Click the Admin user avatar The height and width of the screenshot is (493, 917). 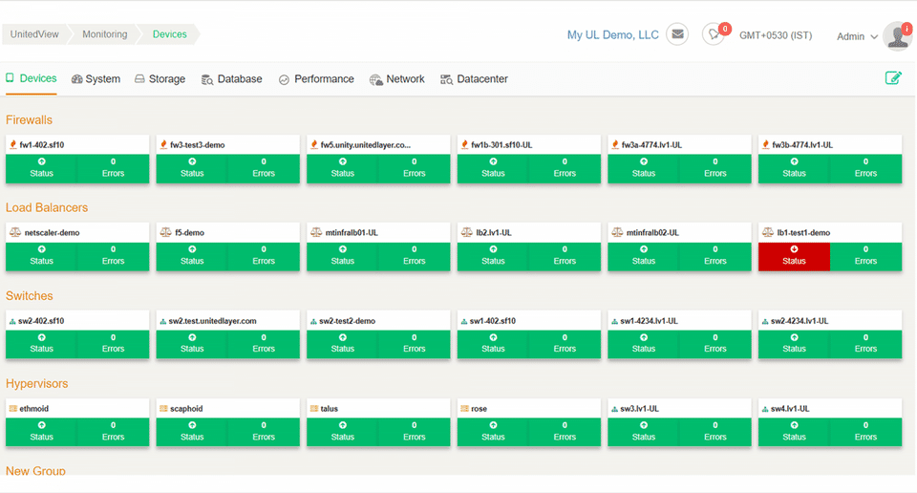(897, 36)
